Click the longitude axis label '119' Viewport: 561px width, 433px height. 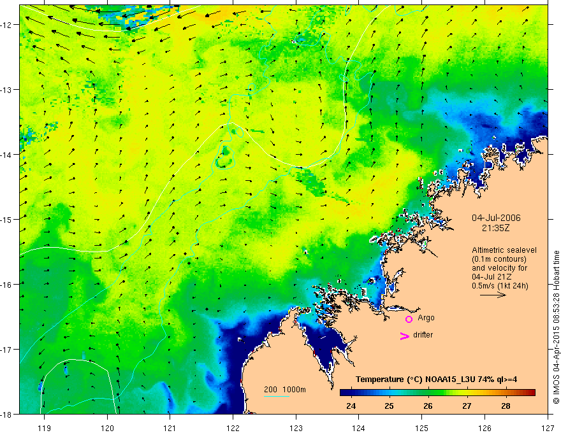(x=45, y=428)
